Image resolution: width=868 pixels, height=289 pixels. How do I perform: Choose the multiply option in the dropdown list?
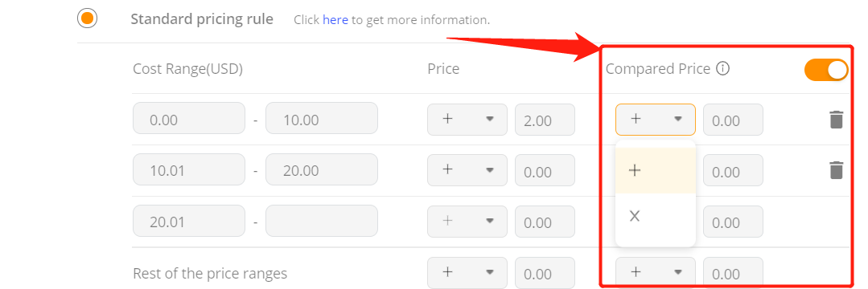point(656,216)
